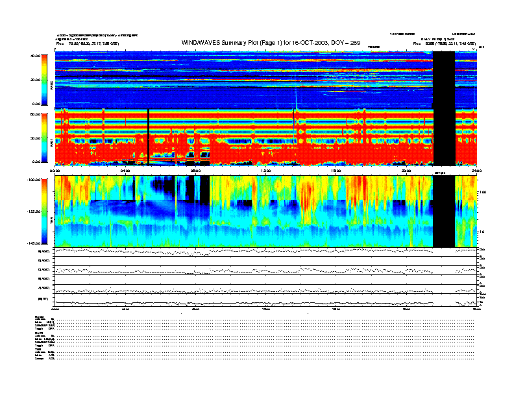Click the RAD2 Trigger OFF status row
This screenshot has height=397, width=514.
[x=254, y=328]
